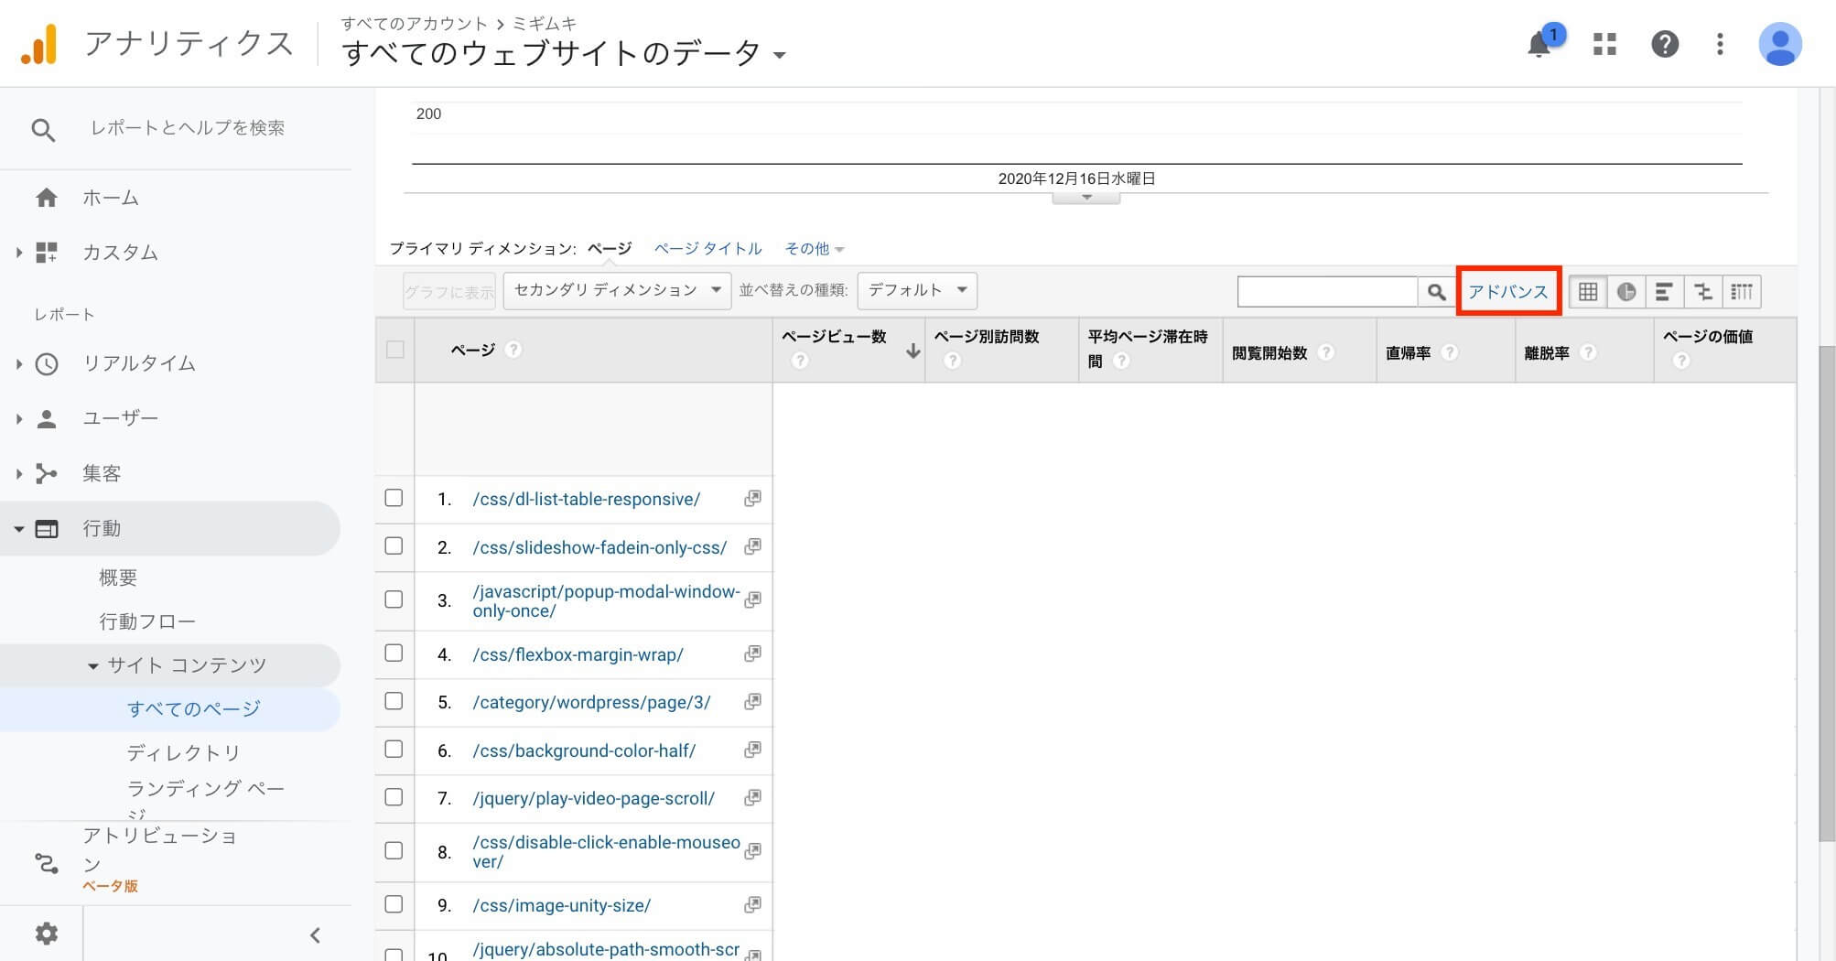Open the /css/image-unity-size/ page link
This screenshot has height=961, width=1836.
[x=561, y=905]
